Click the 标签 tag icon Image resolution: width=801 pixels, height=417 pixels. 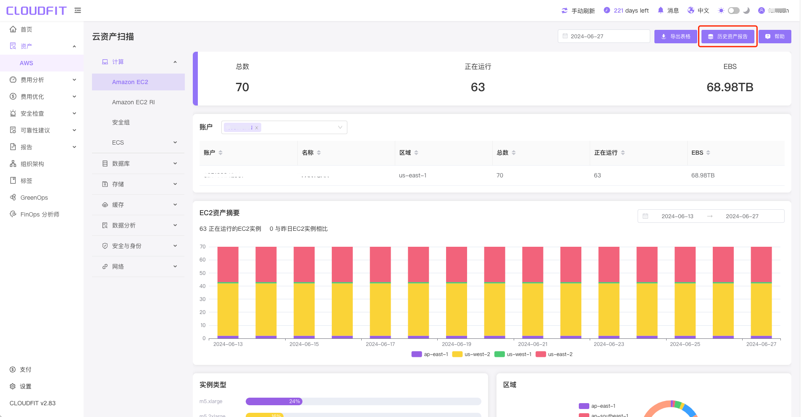(13, 180)
